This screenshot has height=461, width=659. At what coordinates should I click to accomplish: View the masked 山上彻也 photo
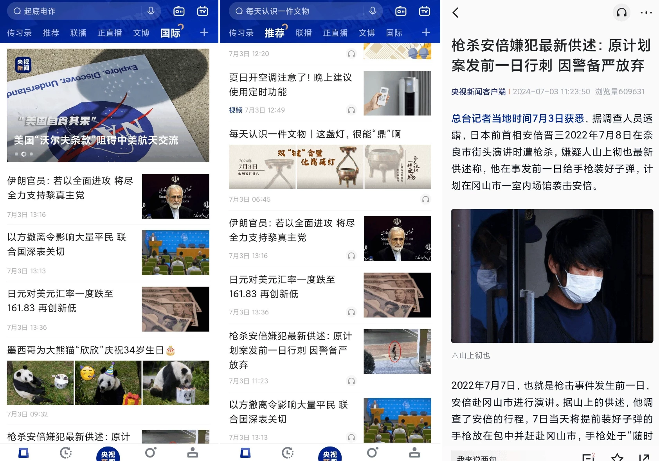(x=552, y=276)
